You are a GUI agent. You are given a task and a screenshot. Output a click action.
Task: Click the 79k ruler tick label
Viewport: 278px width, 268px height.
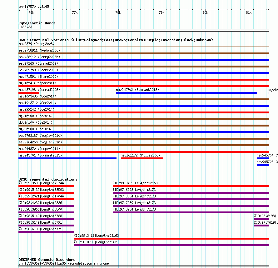coord(161,12)
